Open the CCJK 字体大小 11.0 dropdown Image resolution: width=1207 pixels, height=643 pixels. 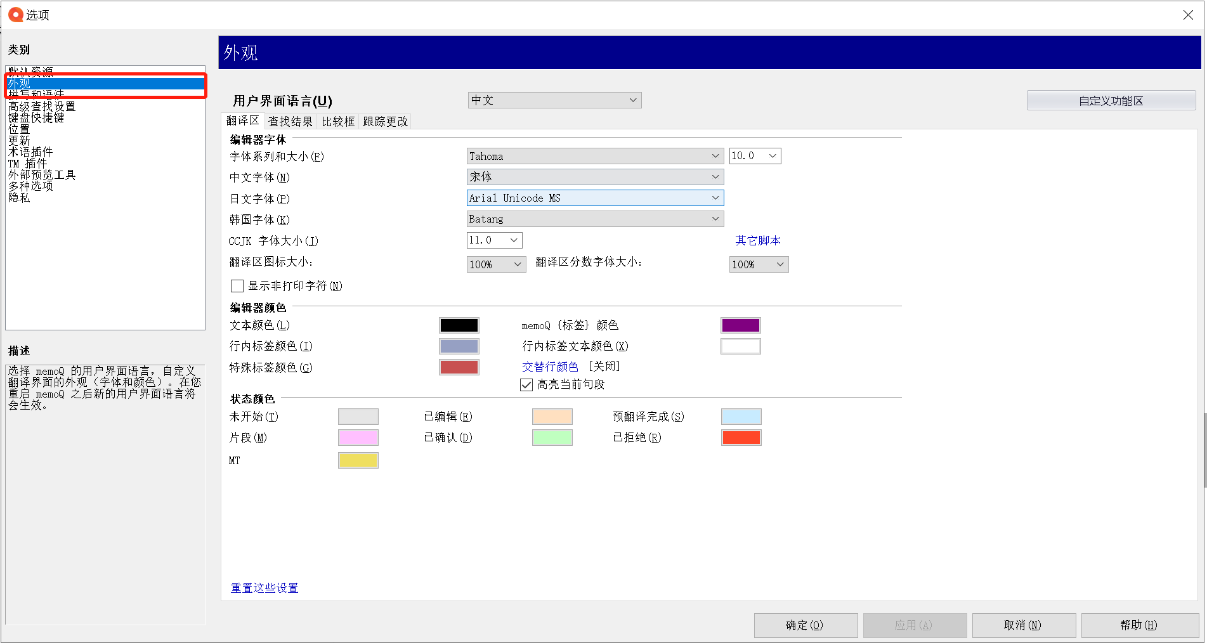[x=494, y=240]
